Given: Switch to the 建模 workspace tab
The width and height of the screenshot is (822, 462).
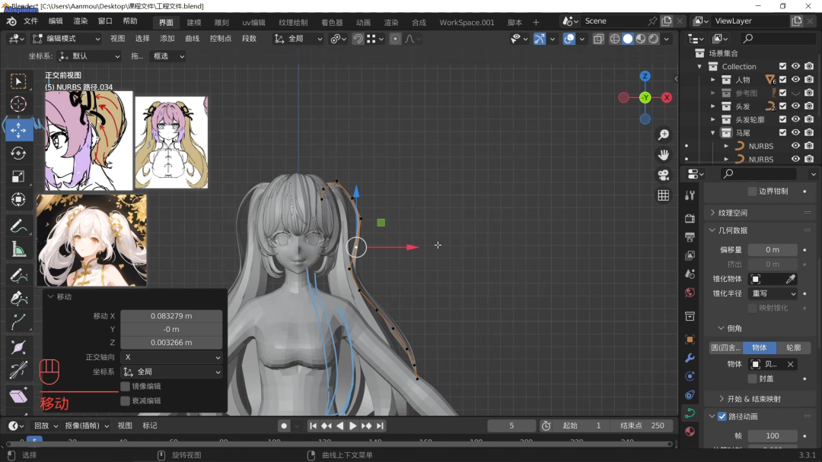Looking at the screenshot, I should point(194,23).
